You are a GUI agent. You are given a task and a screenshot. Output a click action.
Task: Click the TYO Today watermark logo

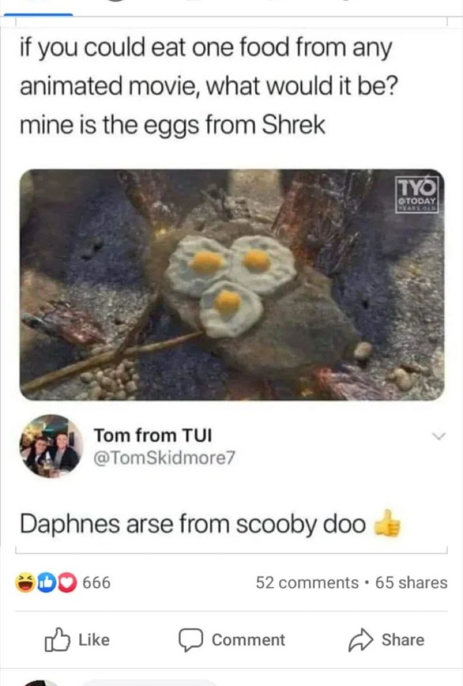tap(417, 195)
